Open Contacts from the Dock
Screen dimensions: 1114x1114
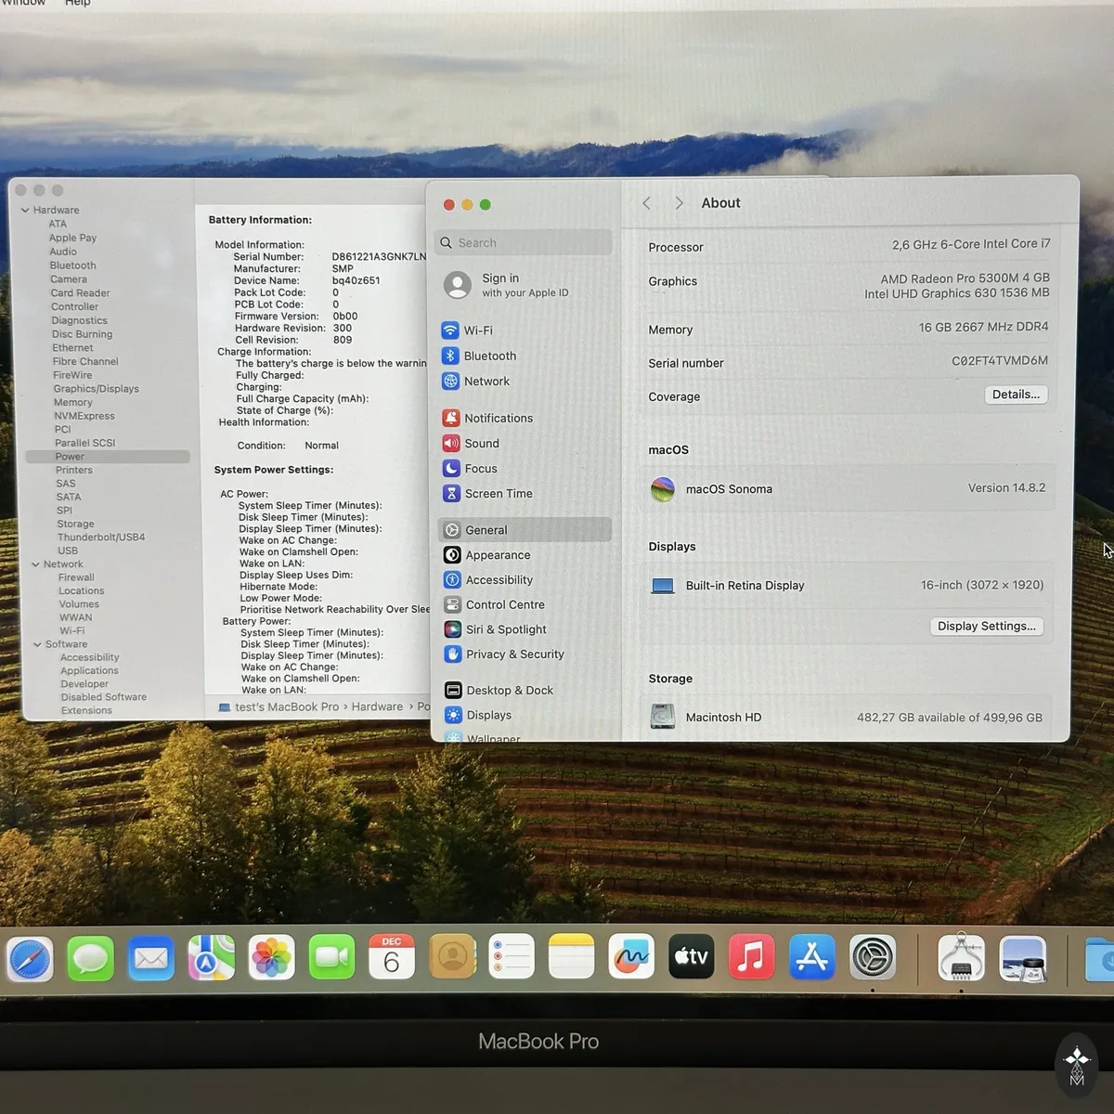pos(452,957)
